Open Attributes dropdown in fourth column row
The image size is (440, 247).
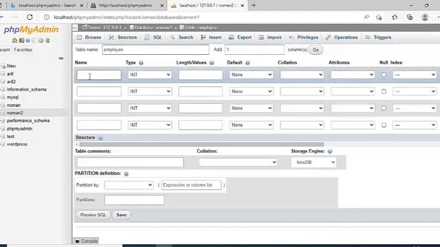coord(353,125)
